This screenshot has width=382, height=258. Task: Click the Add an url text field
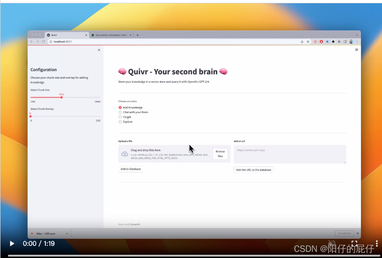[290, 154]
